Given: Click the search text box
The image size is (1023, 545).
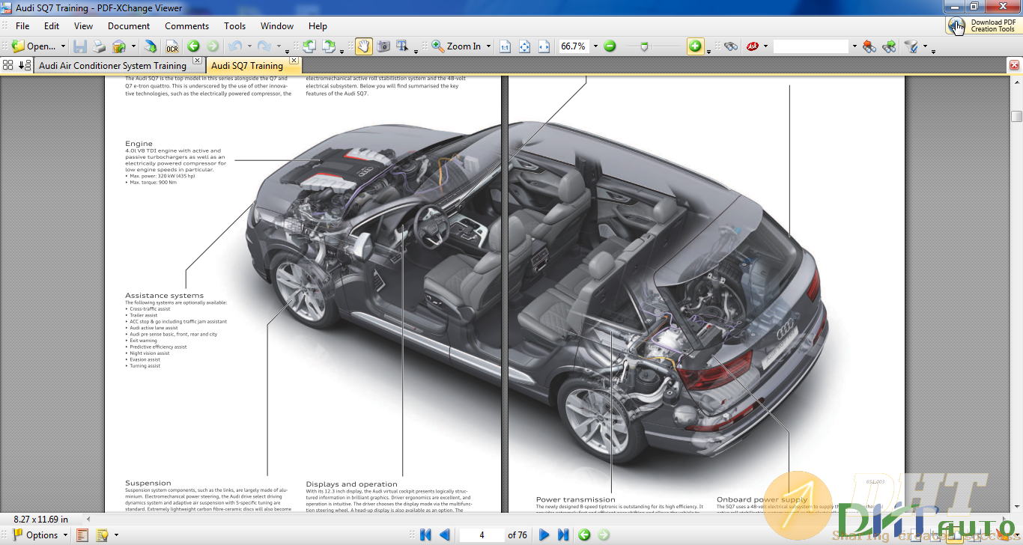Looking at the screenshot, I should [x=811, y=46].
